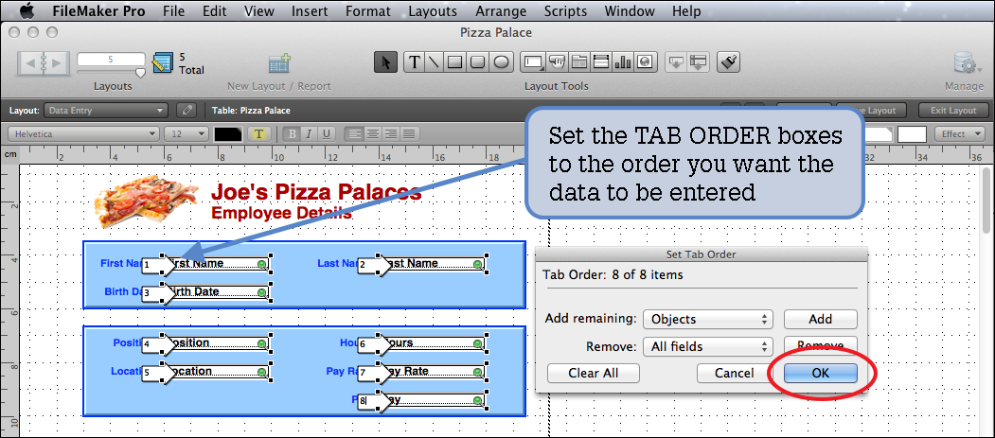Click the green badge on First Name field

(261, 264)
